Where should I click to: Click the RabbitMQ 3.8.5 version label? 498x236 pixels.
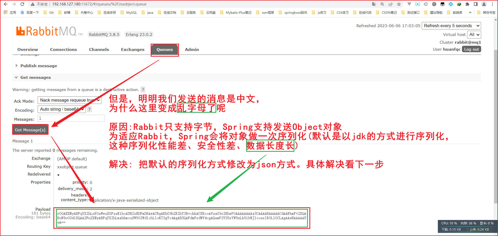pos(104,35)
